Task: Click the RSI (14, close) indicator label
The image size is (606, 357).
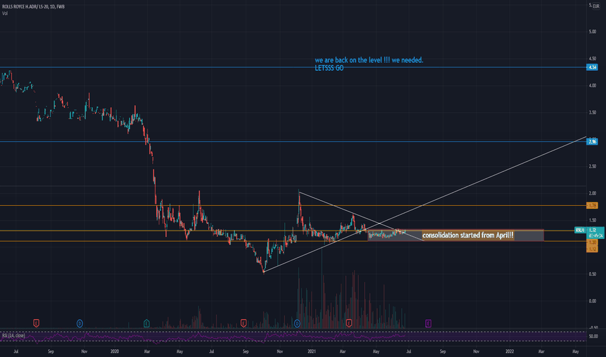Action: pyautogui.click(x=14, y=336)
